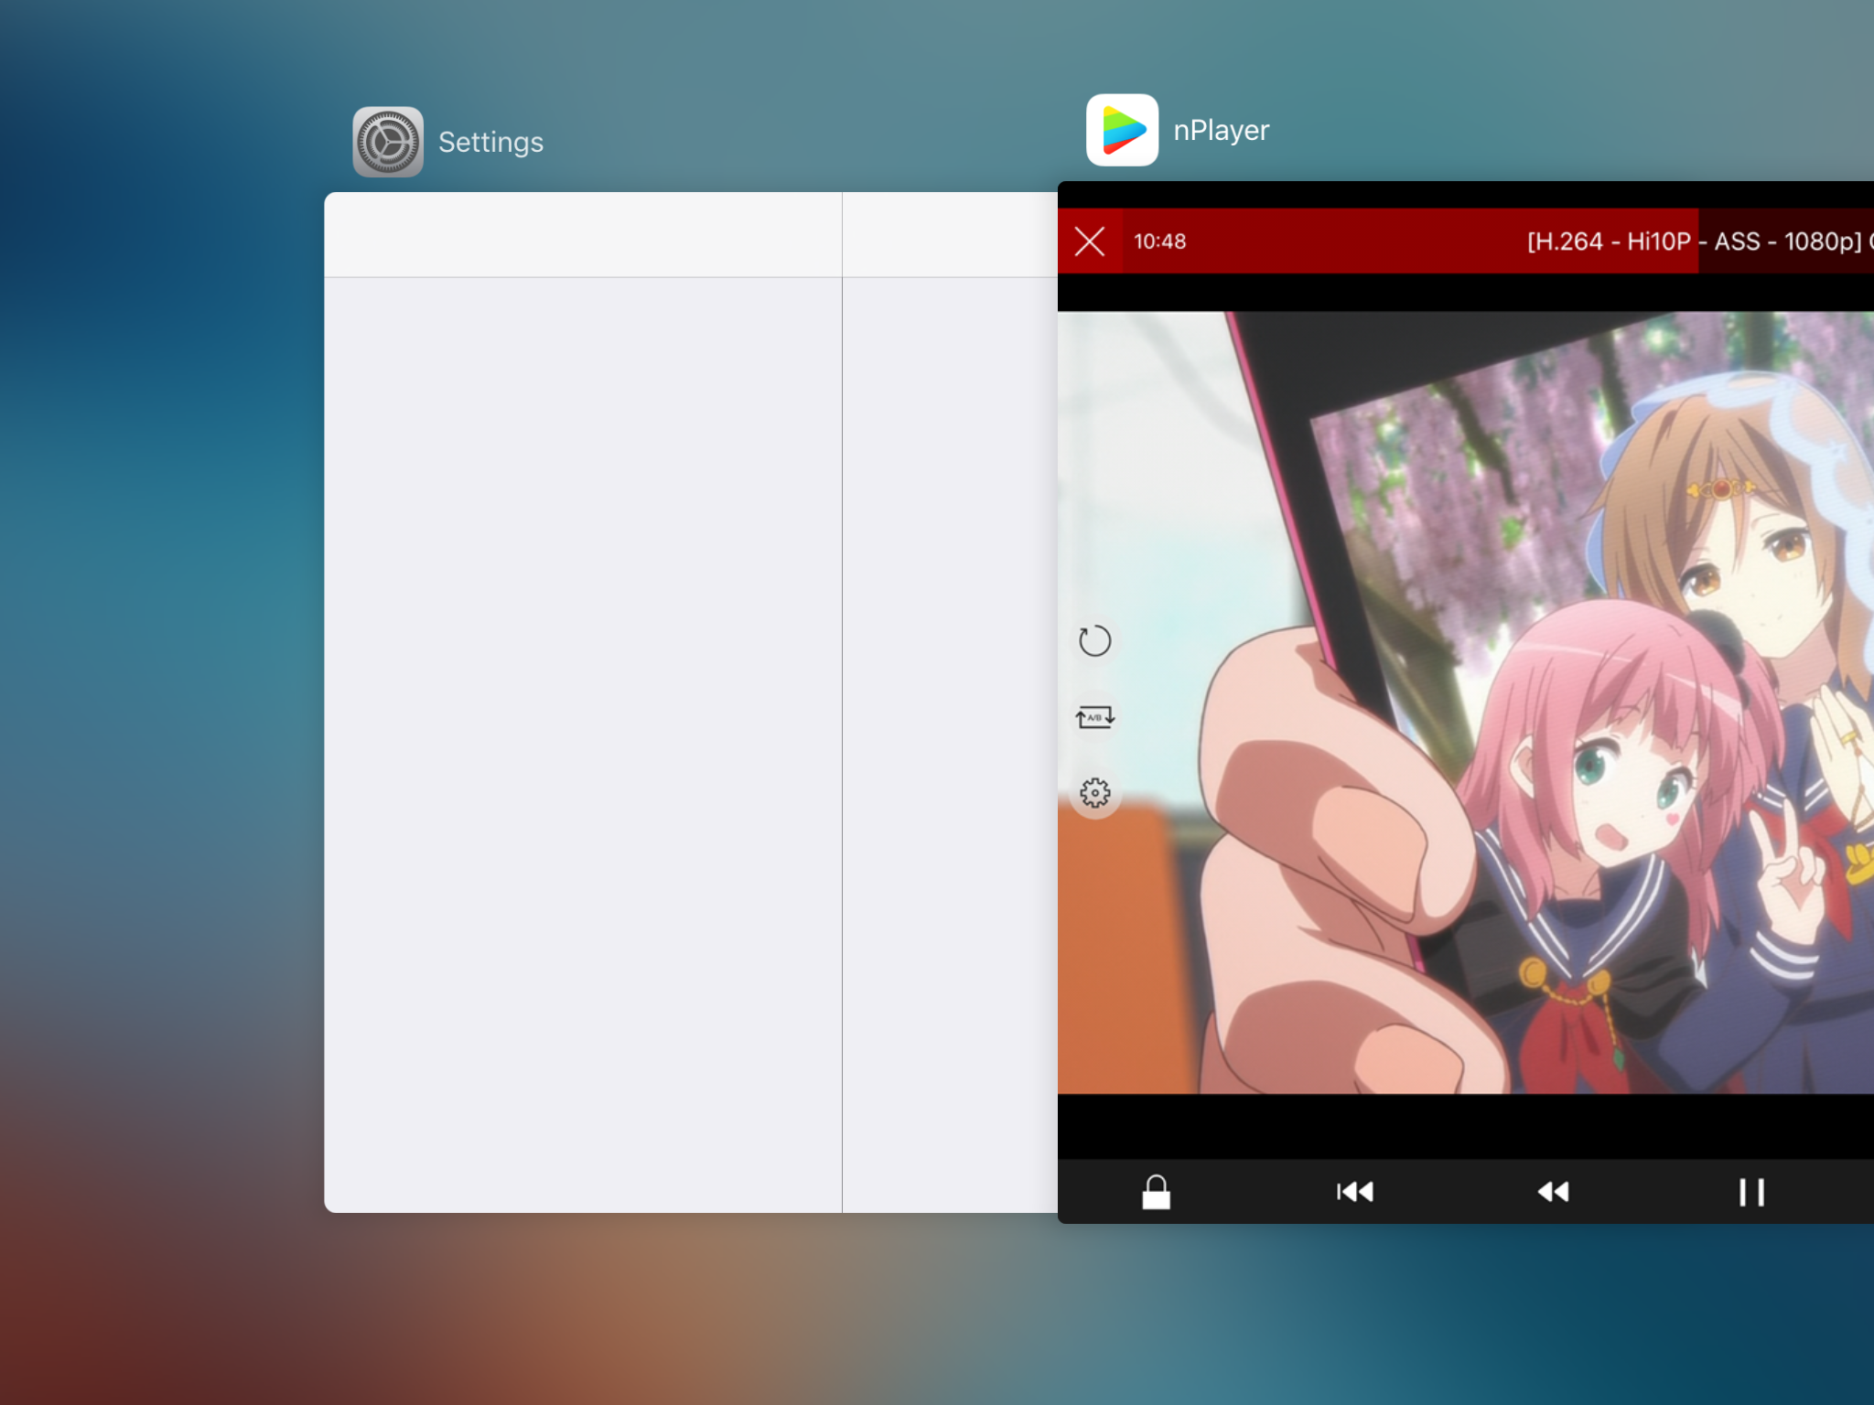Tap the Settings gear app icon
Image resolution: width=1874 pixels, height=1405 pixels.
[x=388, y=142]
